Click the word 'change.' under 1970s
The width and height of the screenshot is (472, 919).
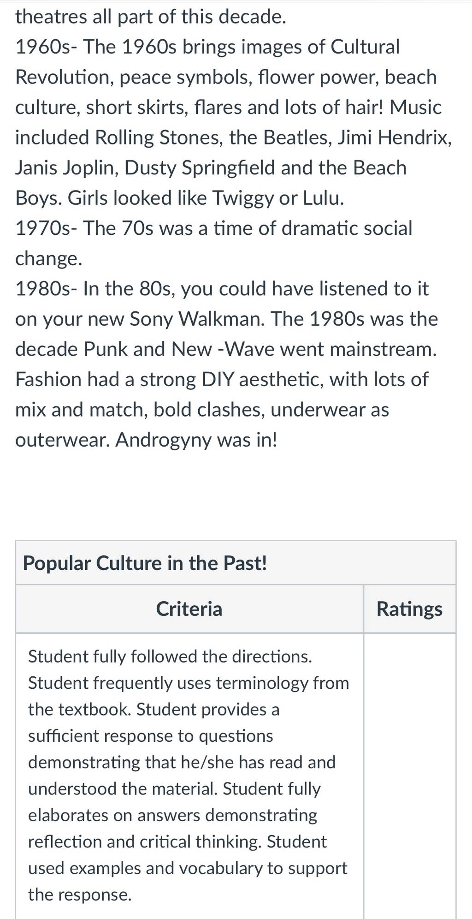point(49,259)
